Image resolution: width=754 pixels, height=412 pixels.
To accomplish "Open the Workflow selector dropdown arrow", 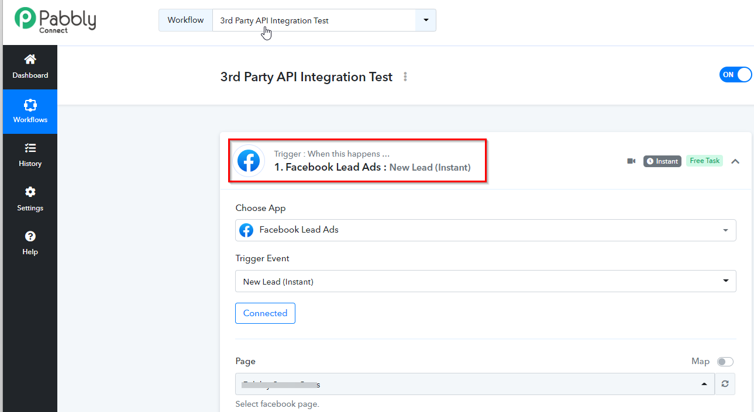I will click(x=426, y=20).
